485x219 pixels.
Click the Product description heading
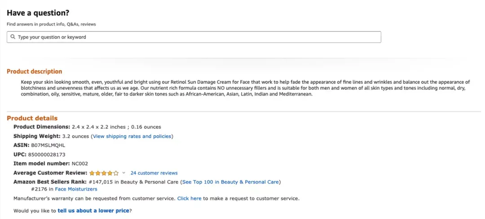coord(34,72)
